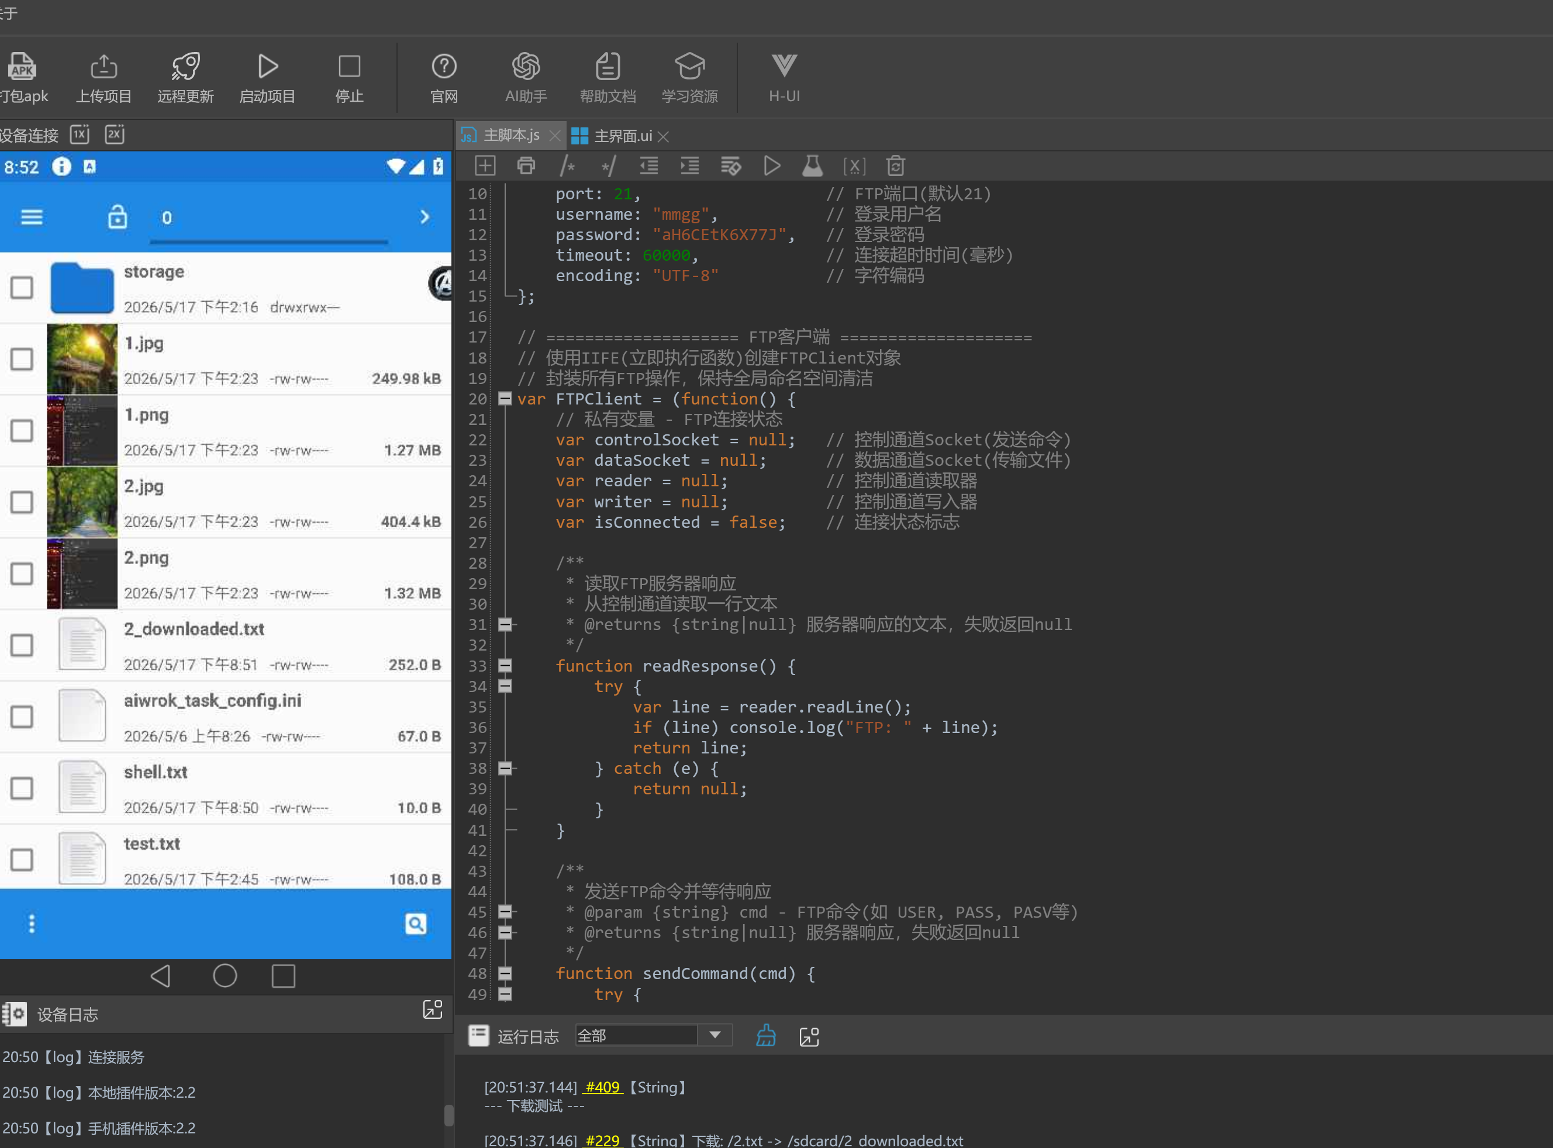
Task: Close the 主界面.ui tab
Action: pyautogui.click(x=664, y=136)
